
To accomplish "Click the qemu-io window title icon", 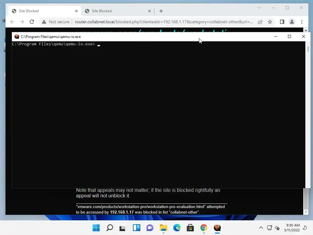I will (x=17, y=37).
